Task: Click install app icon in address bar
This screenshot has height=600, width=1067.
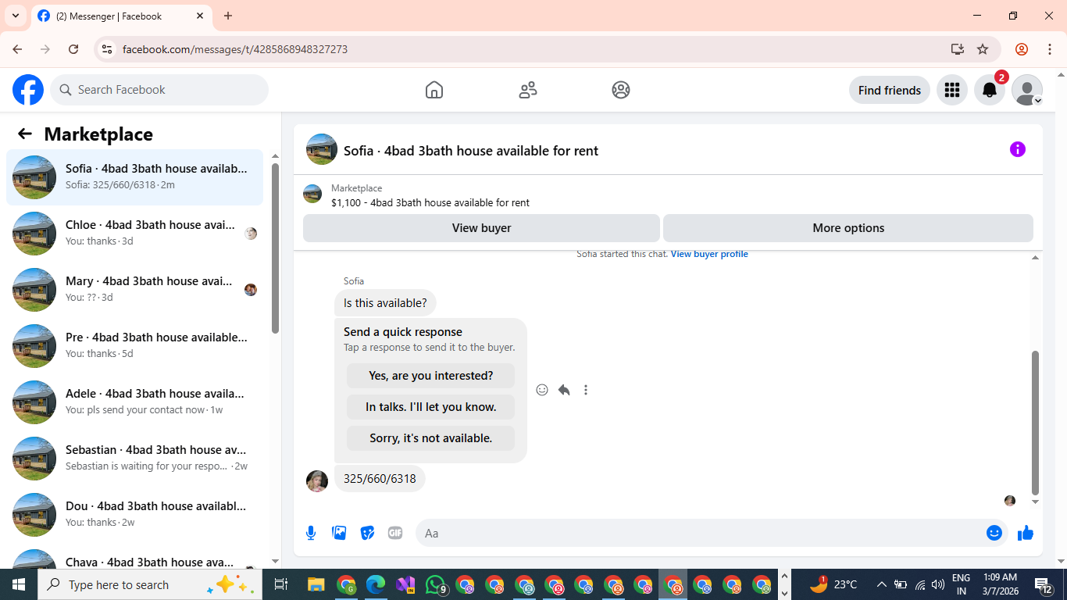Action: coord(958,49)
